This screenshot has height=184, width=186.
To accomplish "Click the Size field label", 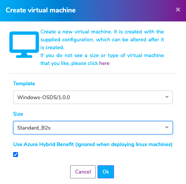I will [x=18, y=114].
